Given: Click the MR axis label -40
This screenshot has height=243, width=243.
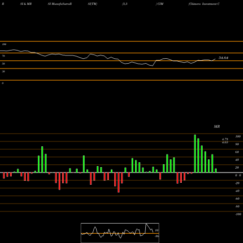Looking at the screenshot, I should 237,191.
